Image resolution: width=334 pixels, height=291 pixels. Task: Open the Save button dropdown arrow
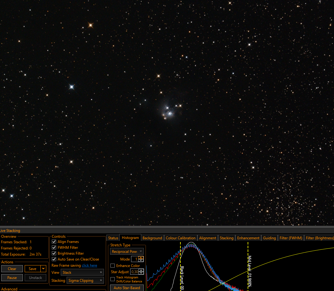click(x=43, y=269)
